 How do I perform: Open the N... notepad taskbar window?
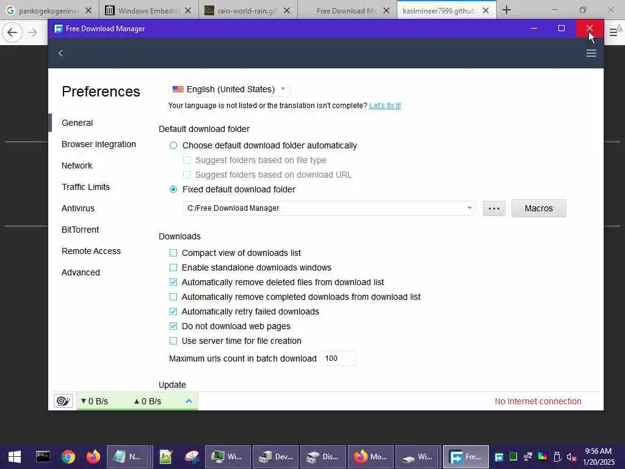[128, 457]
